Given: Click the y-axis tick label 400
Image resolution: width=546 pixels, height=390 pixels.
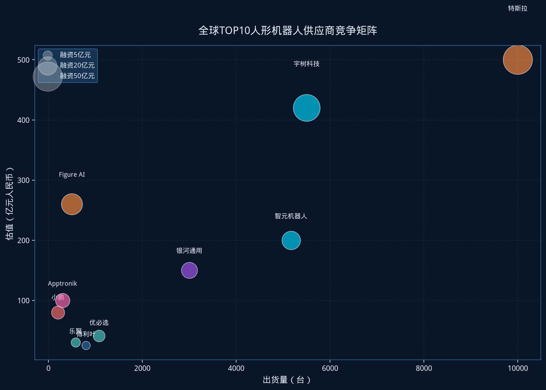Looking at the screenshot, I should pos(23,120).
